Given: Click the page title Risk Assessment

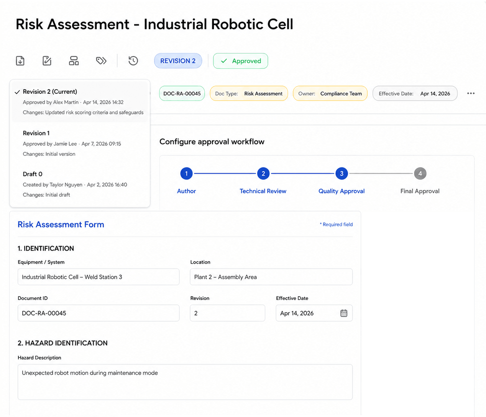Looking at the screenshot, I should (154, 24).
